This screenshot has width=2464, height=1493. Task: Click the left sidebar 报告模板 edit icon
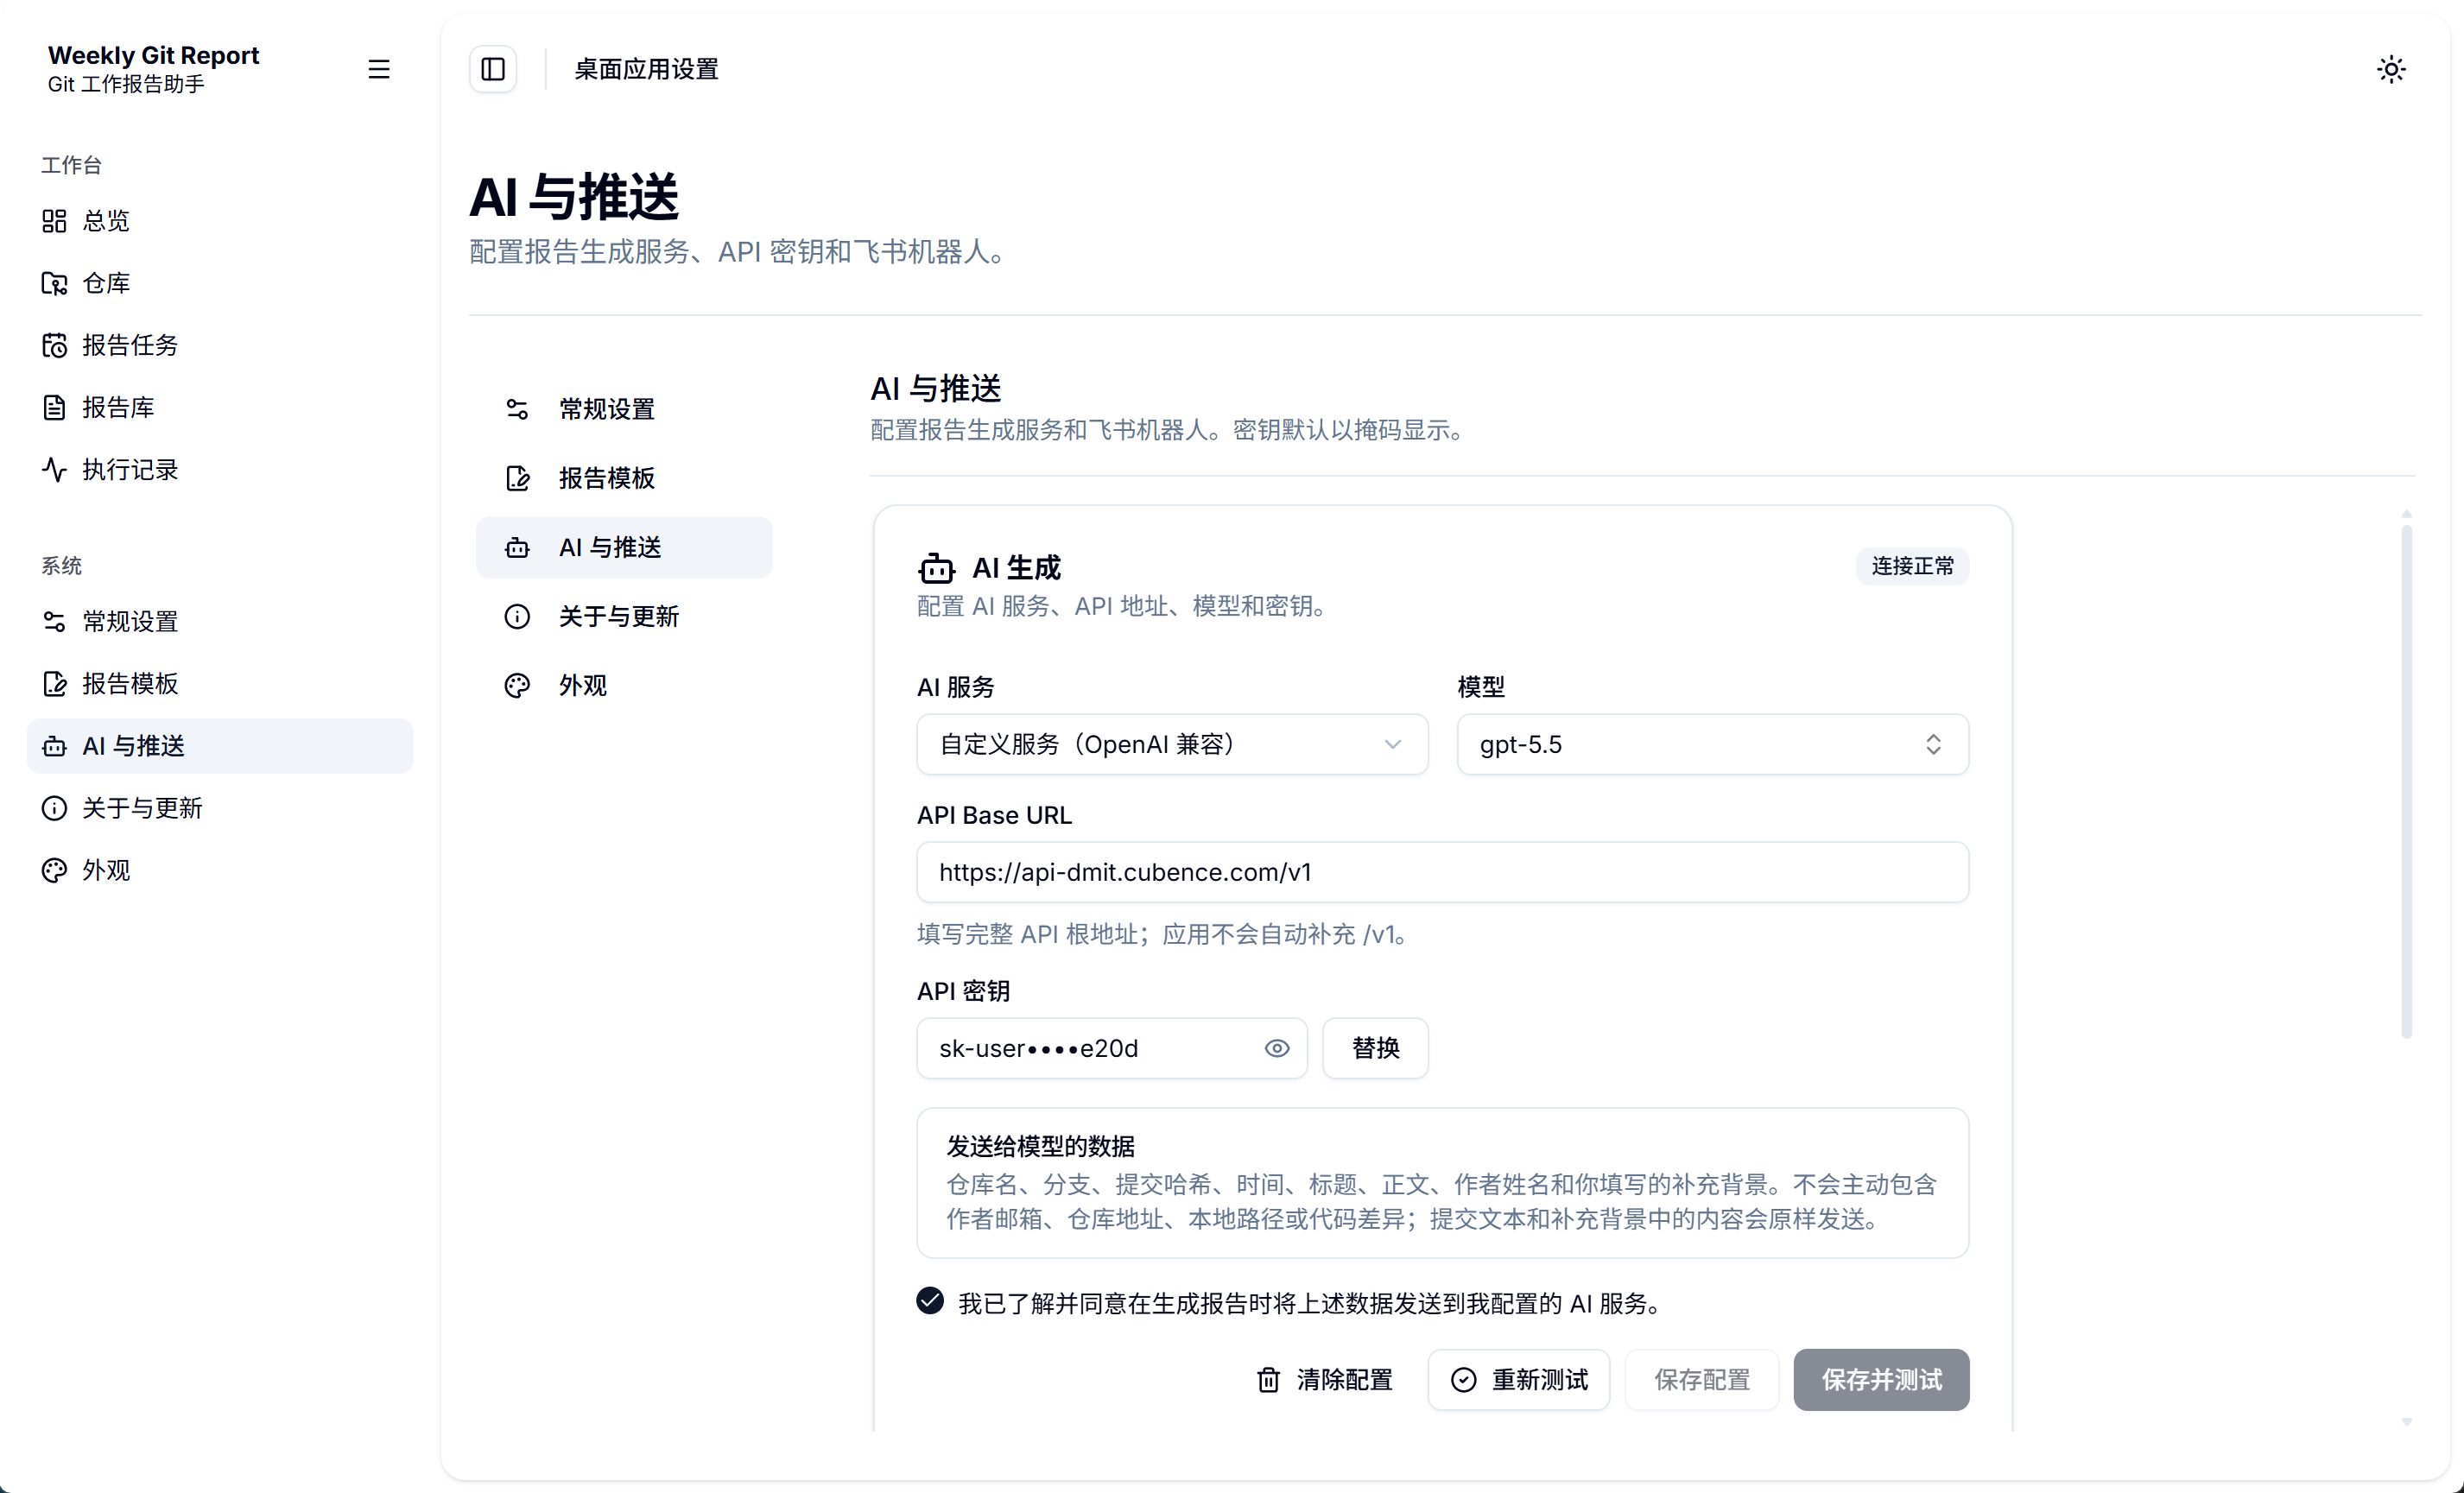(x=54, y=683)
